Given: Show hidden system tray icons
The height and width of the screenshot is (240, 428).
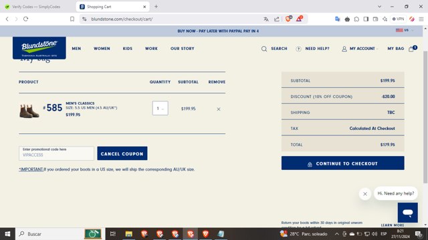Looking at the screenshot, I should (337, 234).
